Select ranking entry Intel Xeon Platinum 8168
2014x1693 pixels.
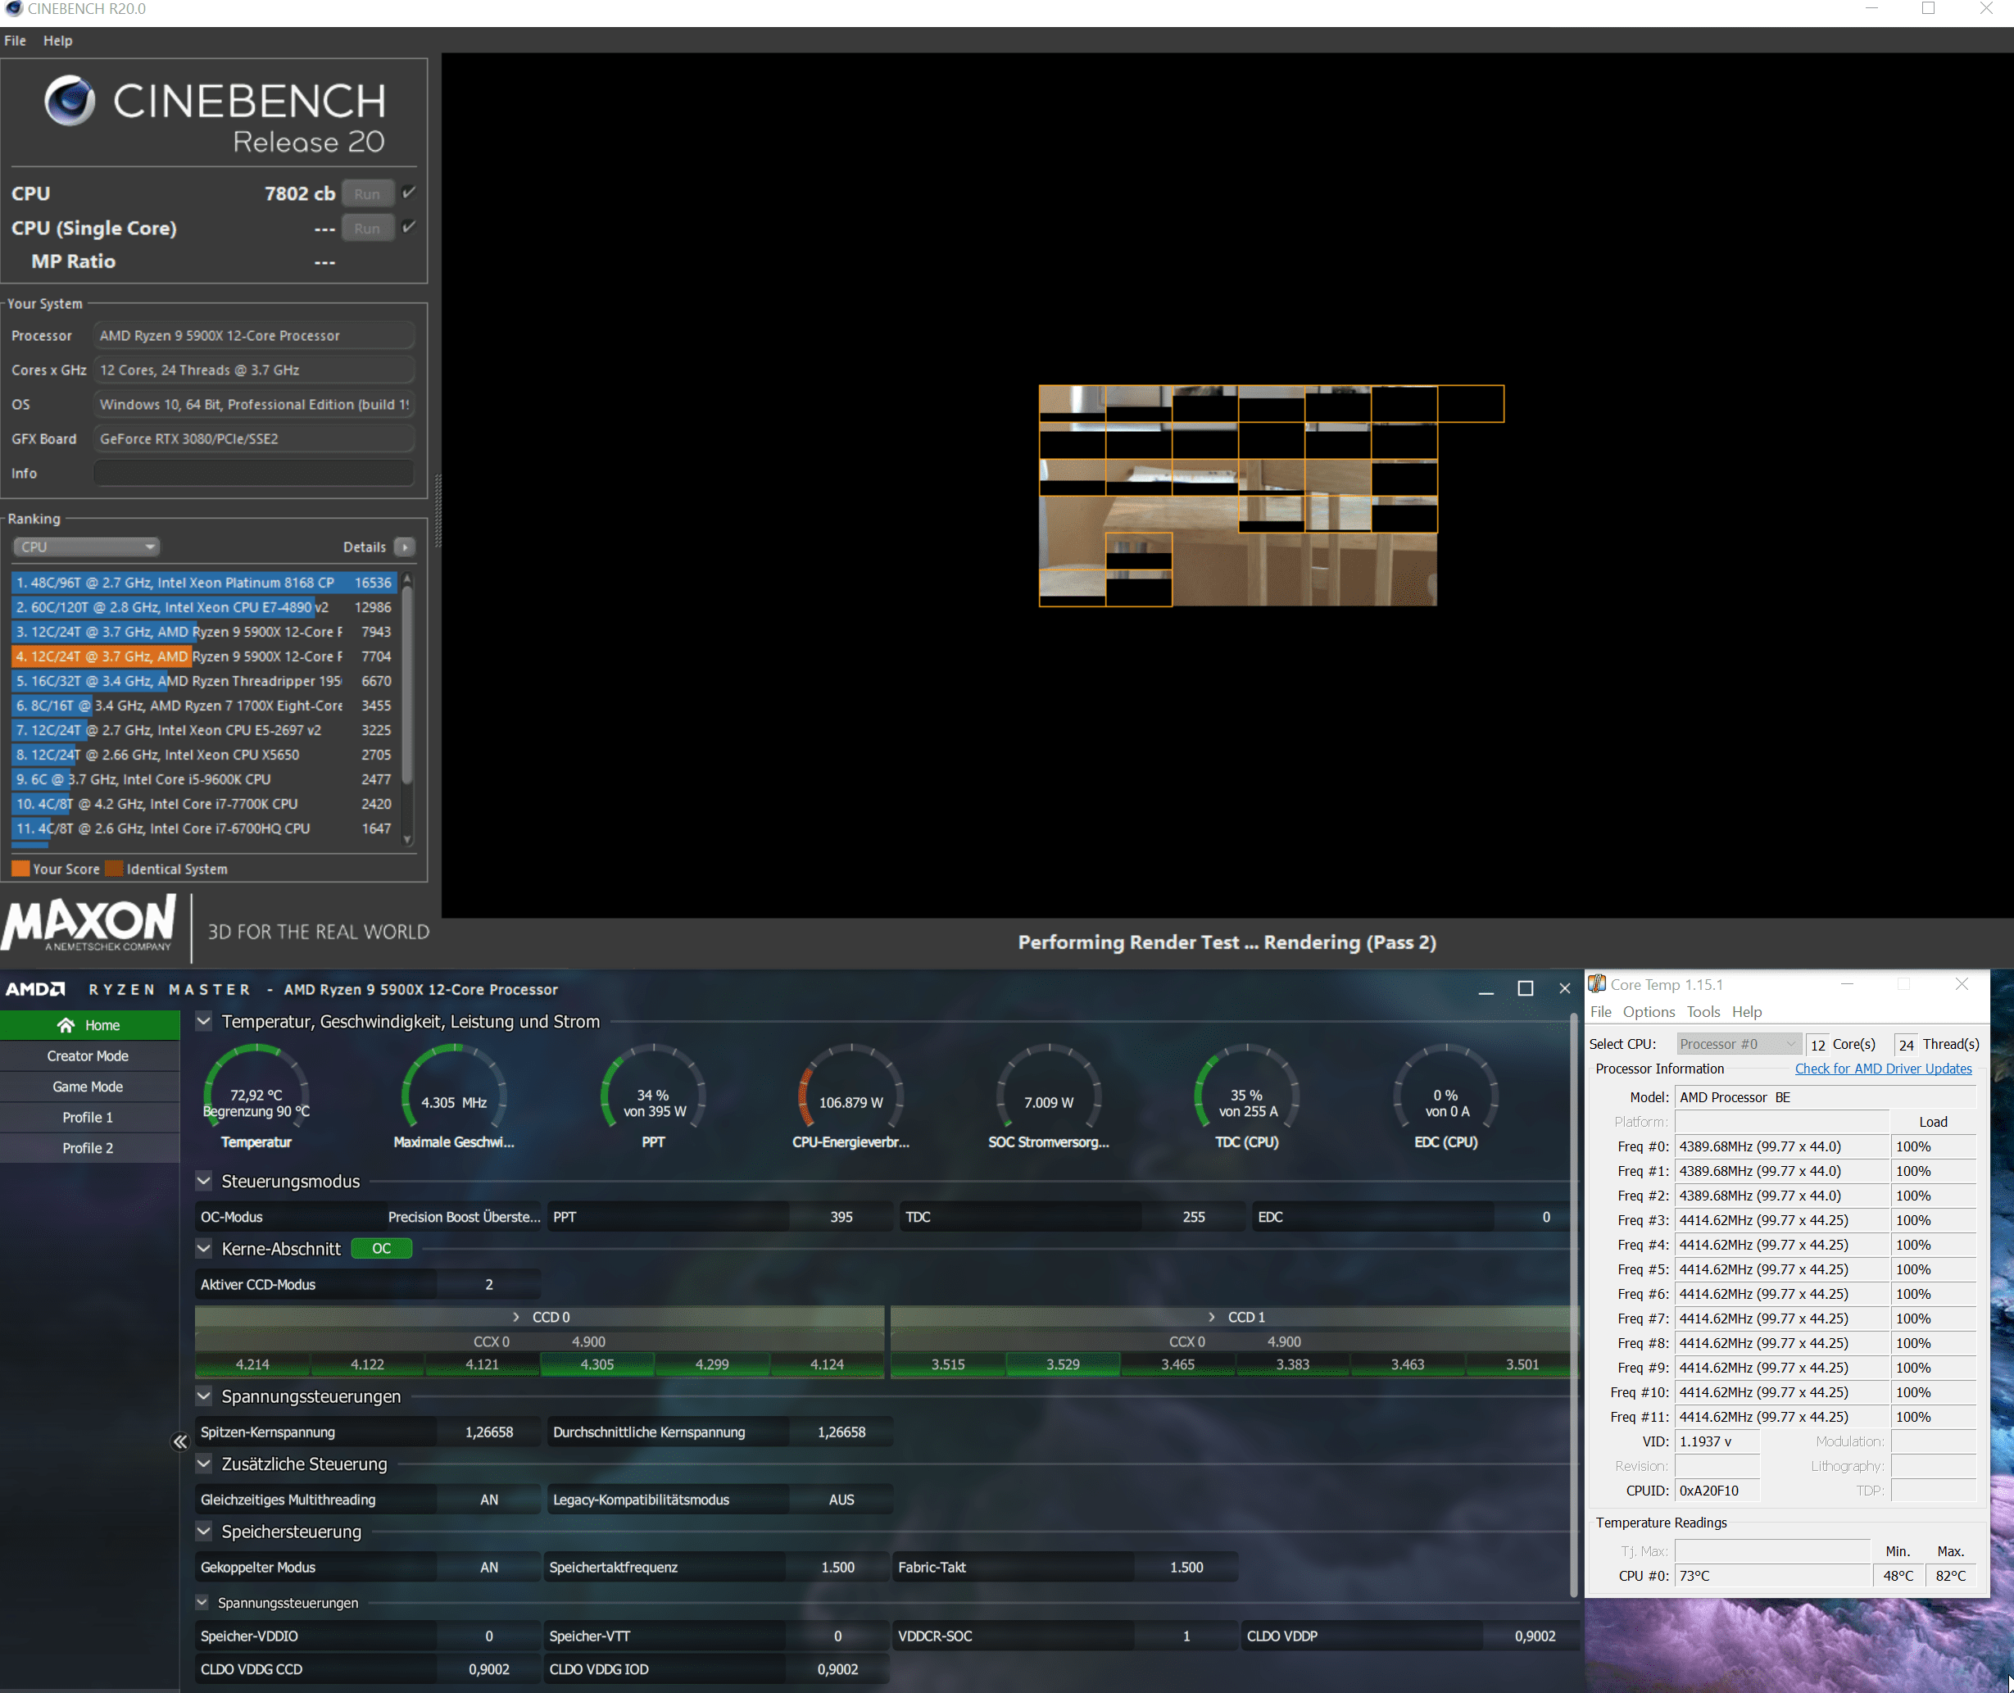pos(203,583)
